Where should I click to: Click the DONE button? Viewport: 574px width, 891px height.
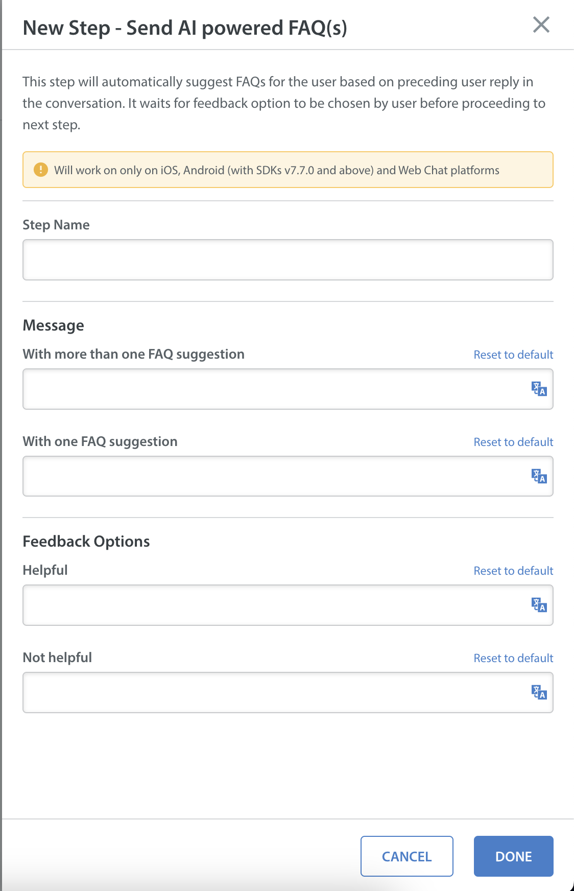[x=514, y=856]
